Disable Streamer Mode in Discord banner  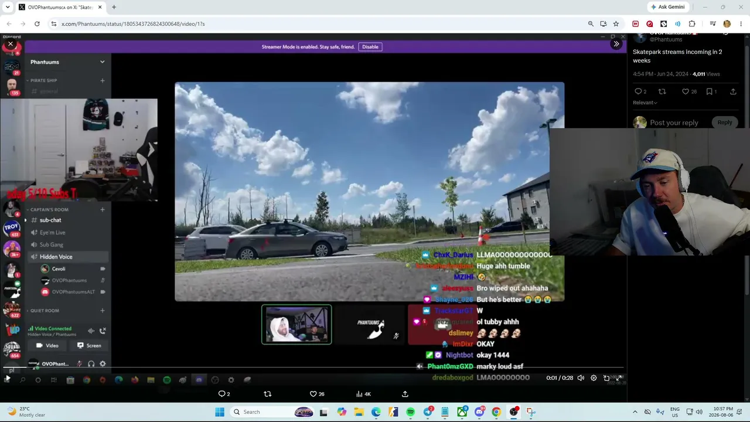[x=370, y=47]
